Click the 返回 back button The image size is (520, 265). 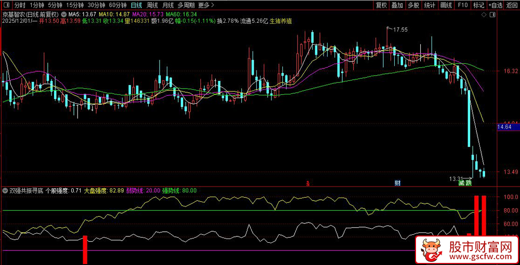[512, 5]
